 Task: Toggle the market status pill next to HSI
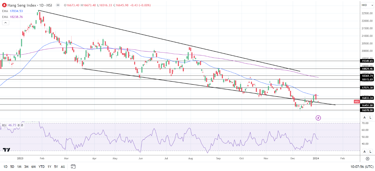pyautogui.click(x=58, y=5)
